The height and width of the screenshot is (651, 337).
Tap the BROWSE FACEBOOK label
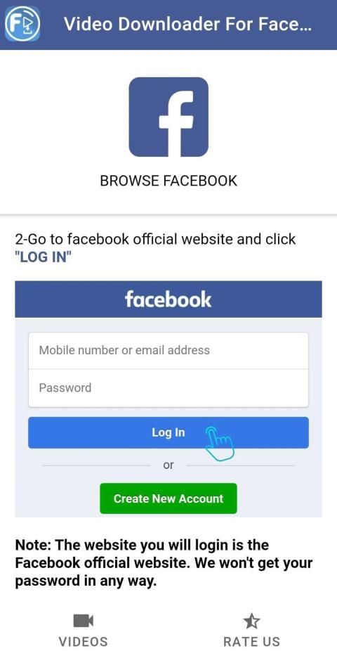168,181
